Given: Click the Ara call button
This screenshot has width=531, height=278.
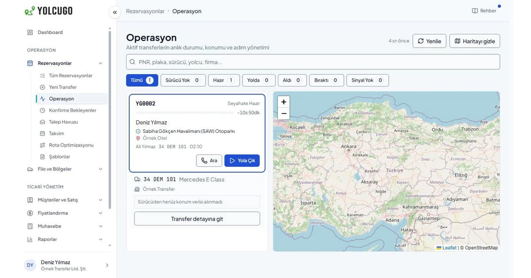Looking at the screenshot, I should pos(209,161).
